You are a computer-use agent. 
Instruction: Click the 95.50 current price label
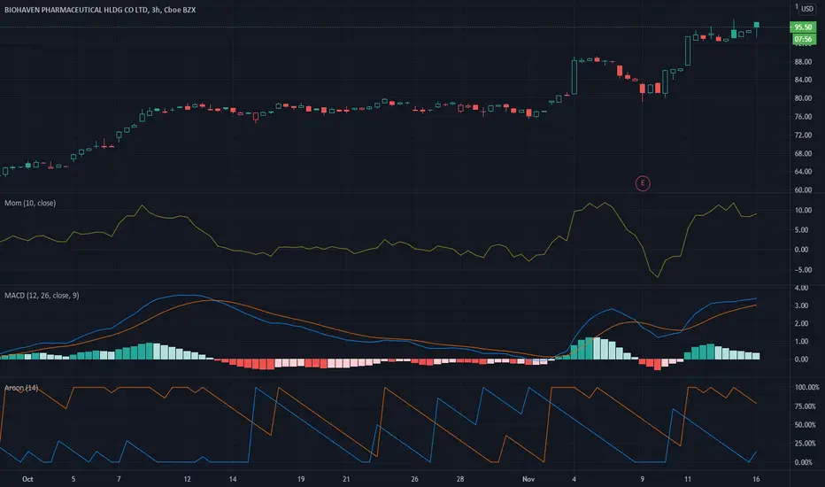tap(803, 27)
